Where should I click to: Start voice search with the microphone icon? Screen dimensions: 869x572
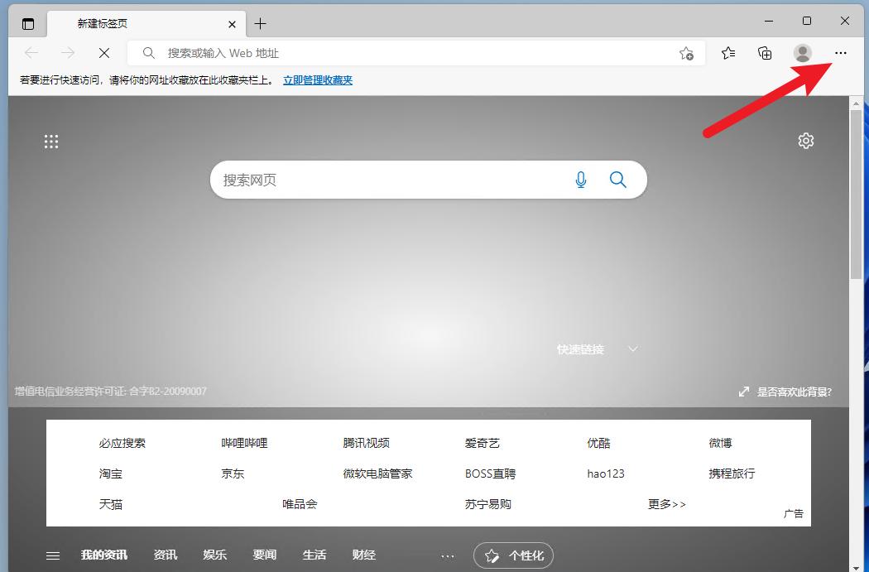pyautogui.click(x=581, y=180)
